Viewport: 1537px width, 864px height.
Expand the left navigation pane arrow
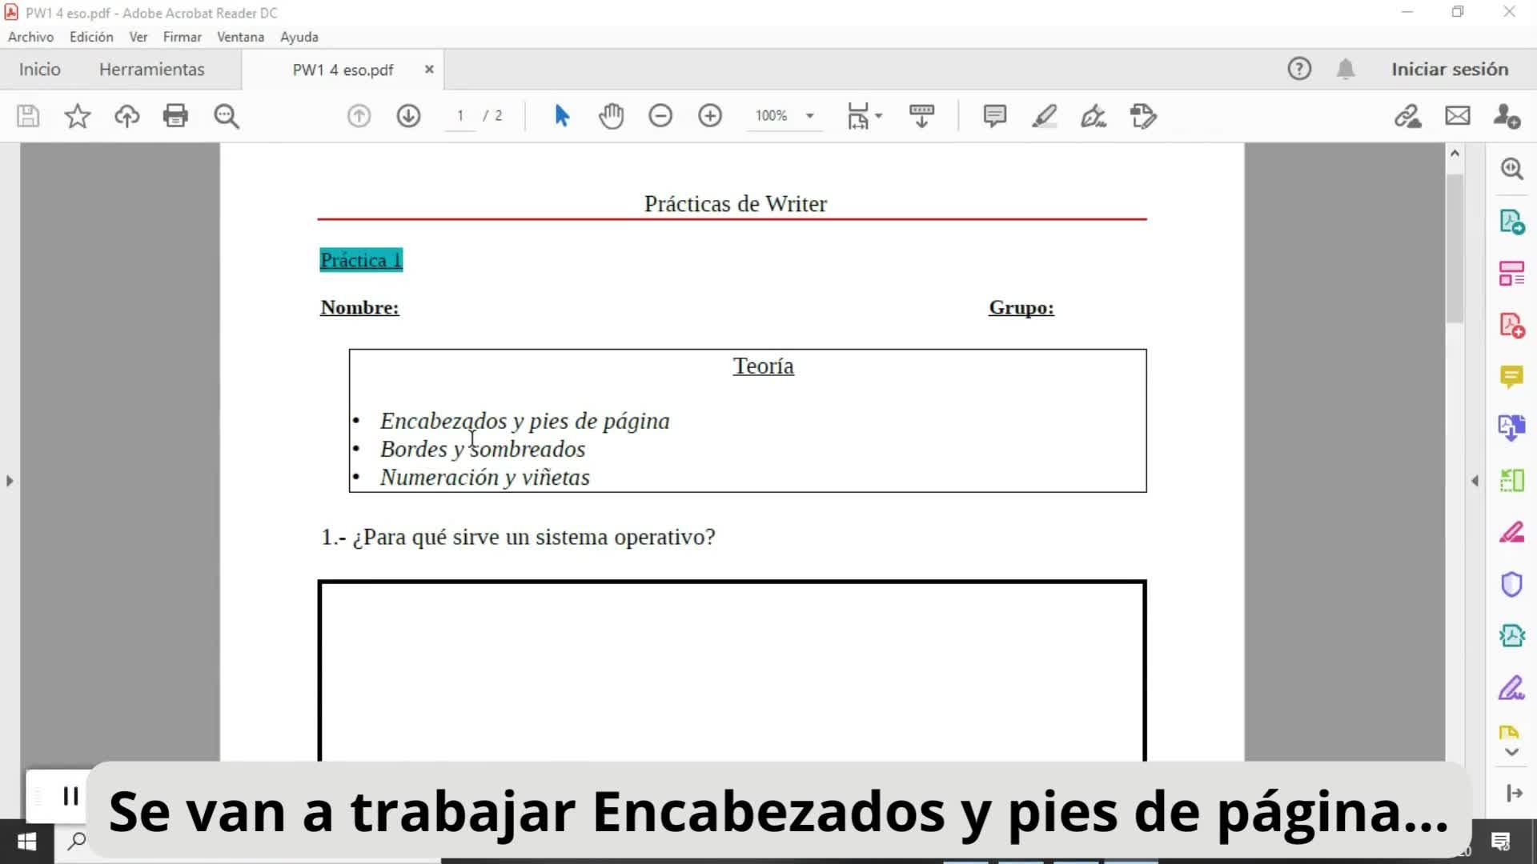pyautogui.click(x=10, y=481)
